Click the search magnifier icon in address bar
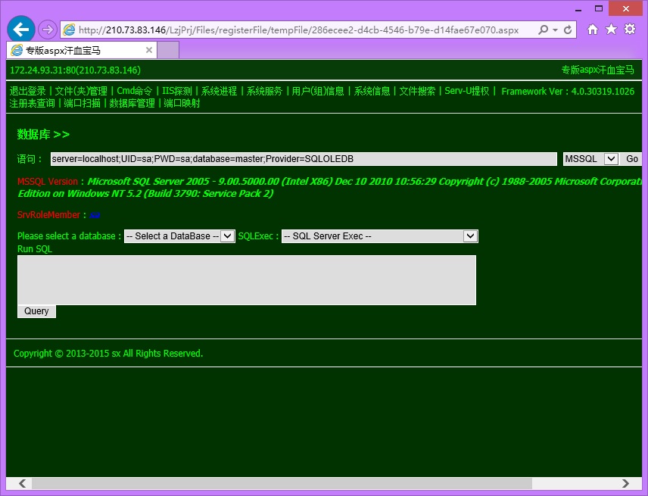The height and width of the screenshot is (496, 648). pos(543,30)
